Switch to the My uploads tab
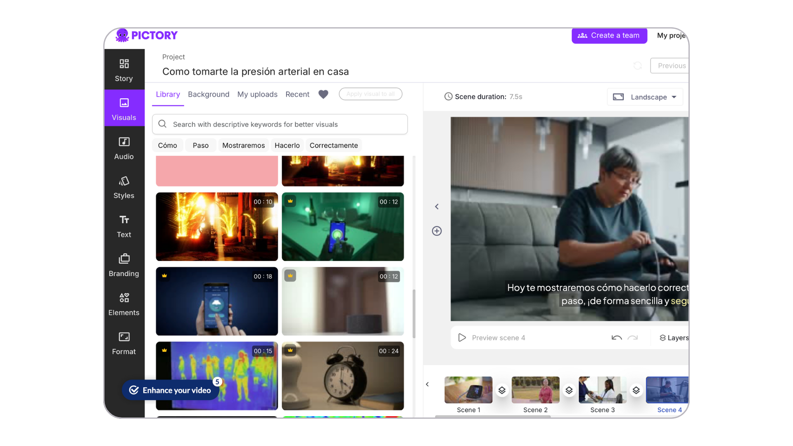 pos(257,94)
